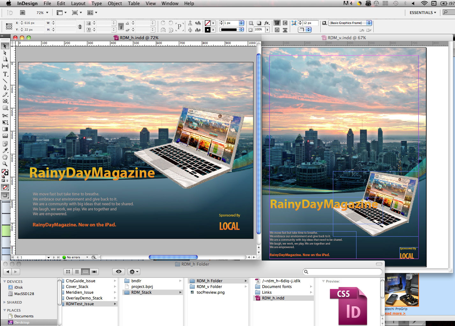
Task: Click the reference point locator grid
Action: [9, 26]
